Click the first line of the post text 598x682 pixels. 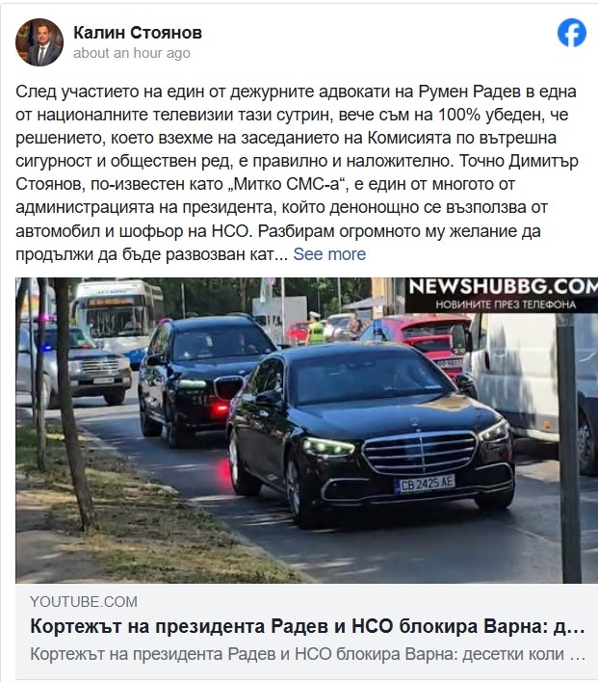(x=296, y=92)
